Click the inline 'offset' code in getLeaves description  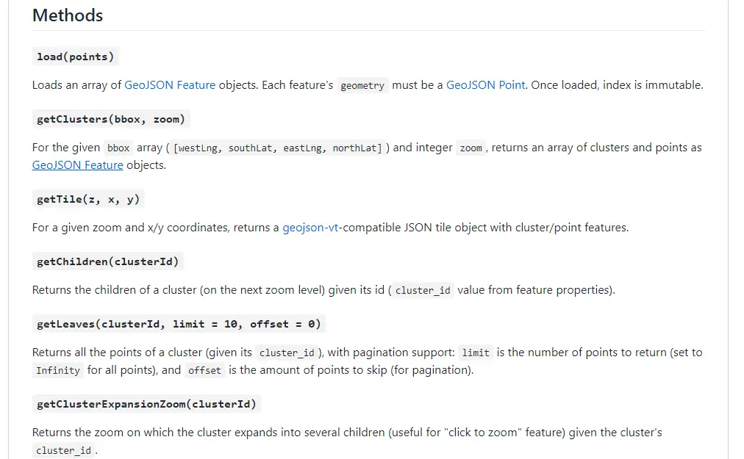click(204, 371)
